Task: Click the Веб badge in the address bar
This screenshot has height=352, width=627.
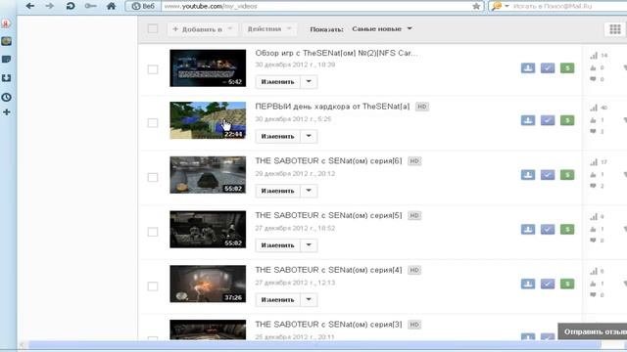Action: [143, 6]
